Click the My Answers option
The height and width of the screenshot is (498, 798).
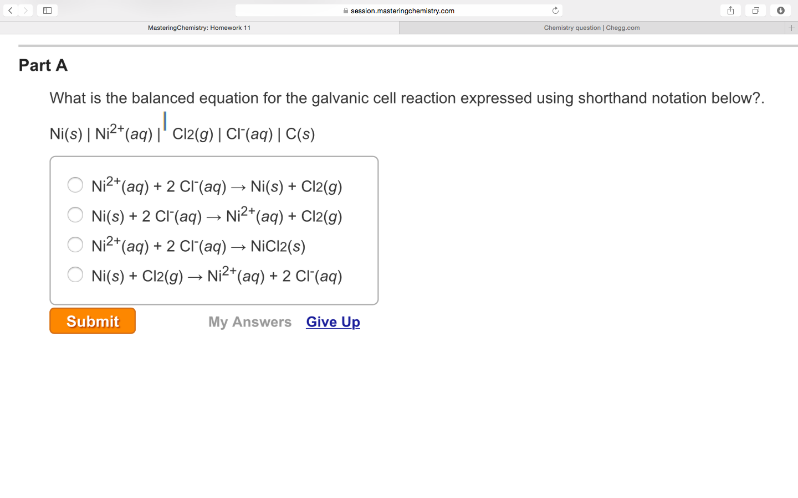click(250, 321)
